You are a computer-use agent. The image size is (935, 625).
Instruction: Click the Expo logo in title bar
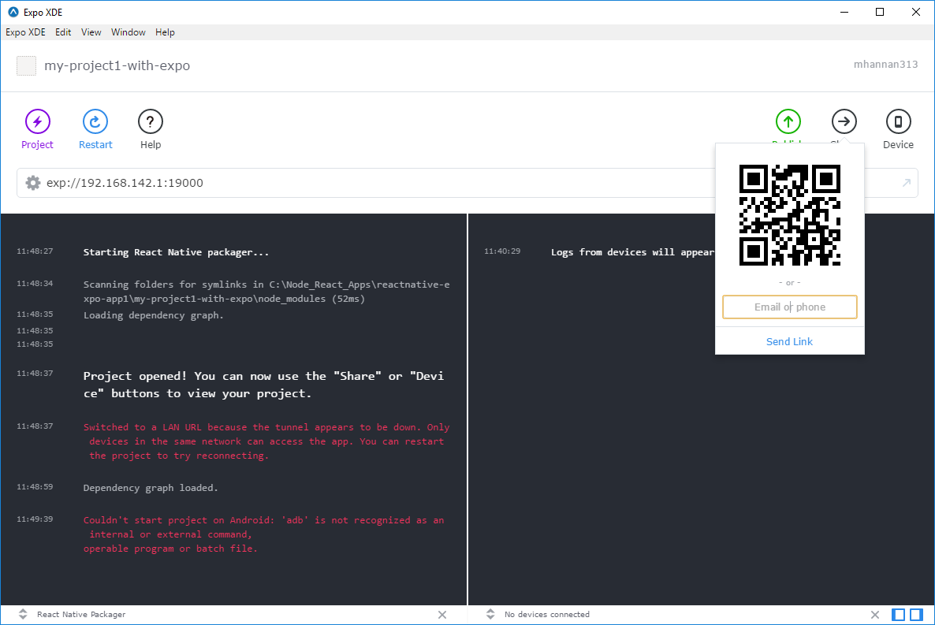[x=13, y=12]
